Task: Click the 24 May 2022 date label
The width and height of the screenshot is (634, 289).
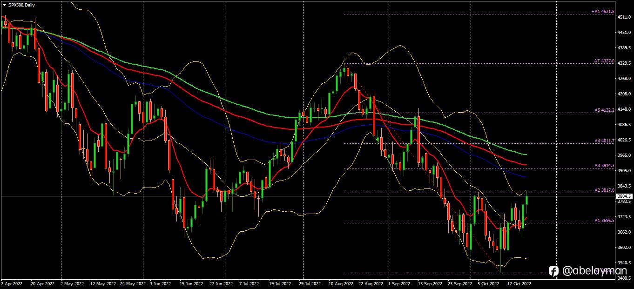Action: pos(132,283)
